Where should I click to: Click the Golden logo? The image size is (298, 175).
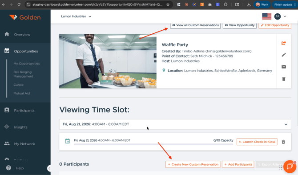point(25,17)
